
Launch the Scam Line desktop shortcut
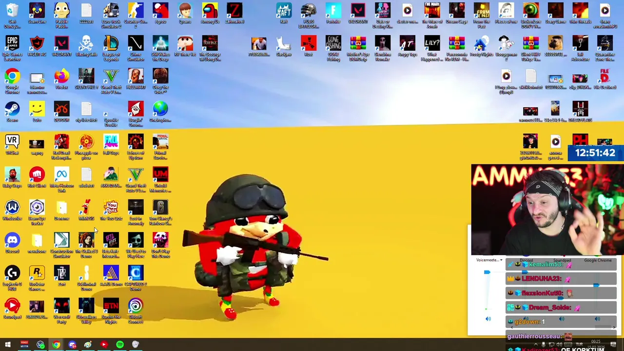37,13
